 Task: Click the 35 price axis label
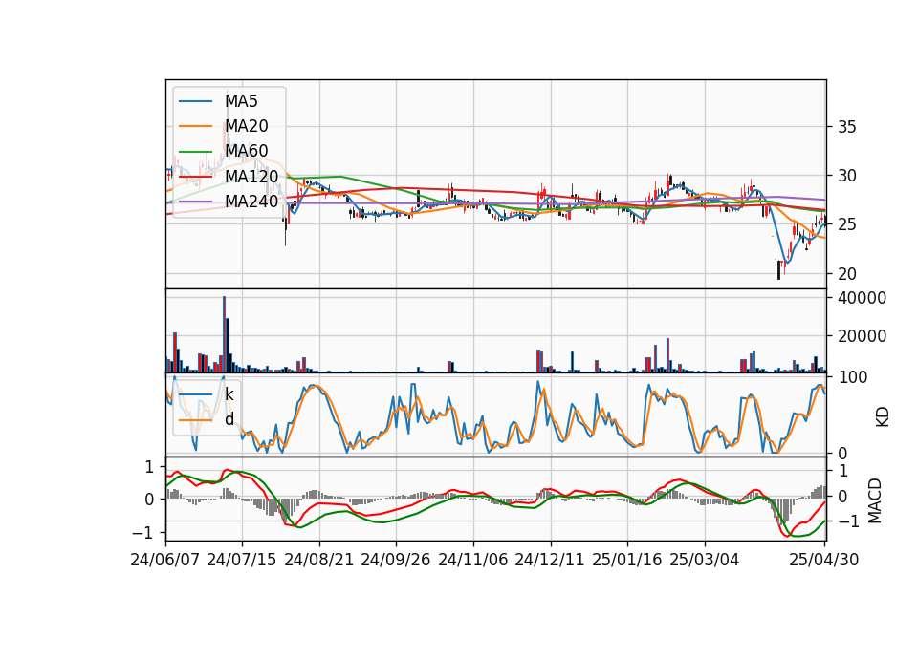tap(846, 127)
